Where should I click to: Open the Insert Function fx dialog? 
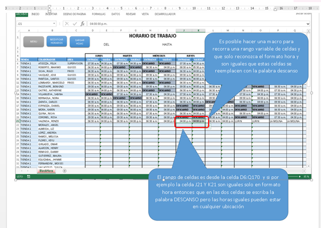[x=82, y=24]
